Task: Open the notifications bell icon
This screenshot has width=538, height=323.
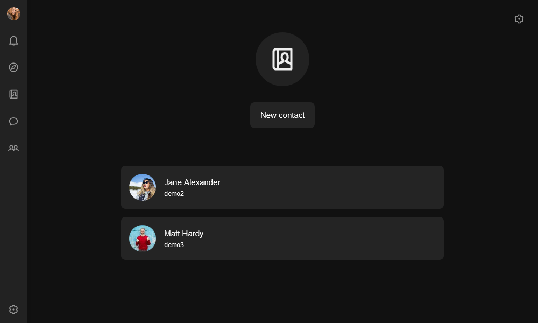Action: tap(13, 40)
